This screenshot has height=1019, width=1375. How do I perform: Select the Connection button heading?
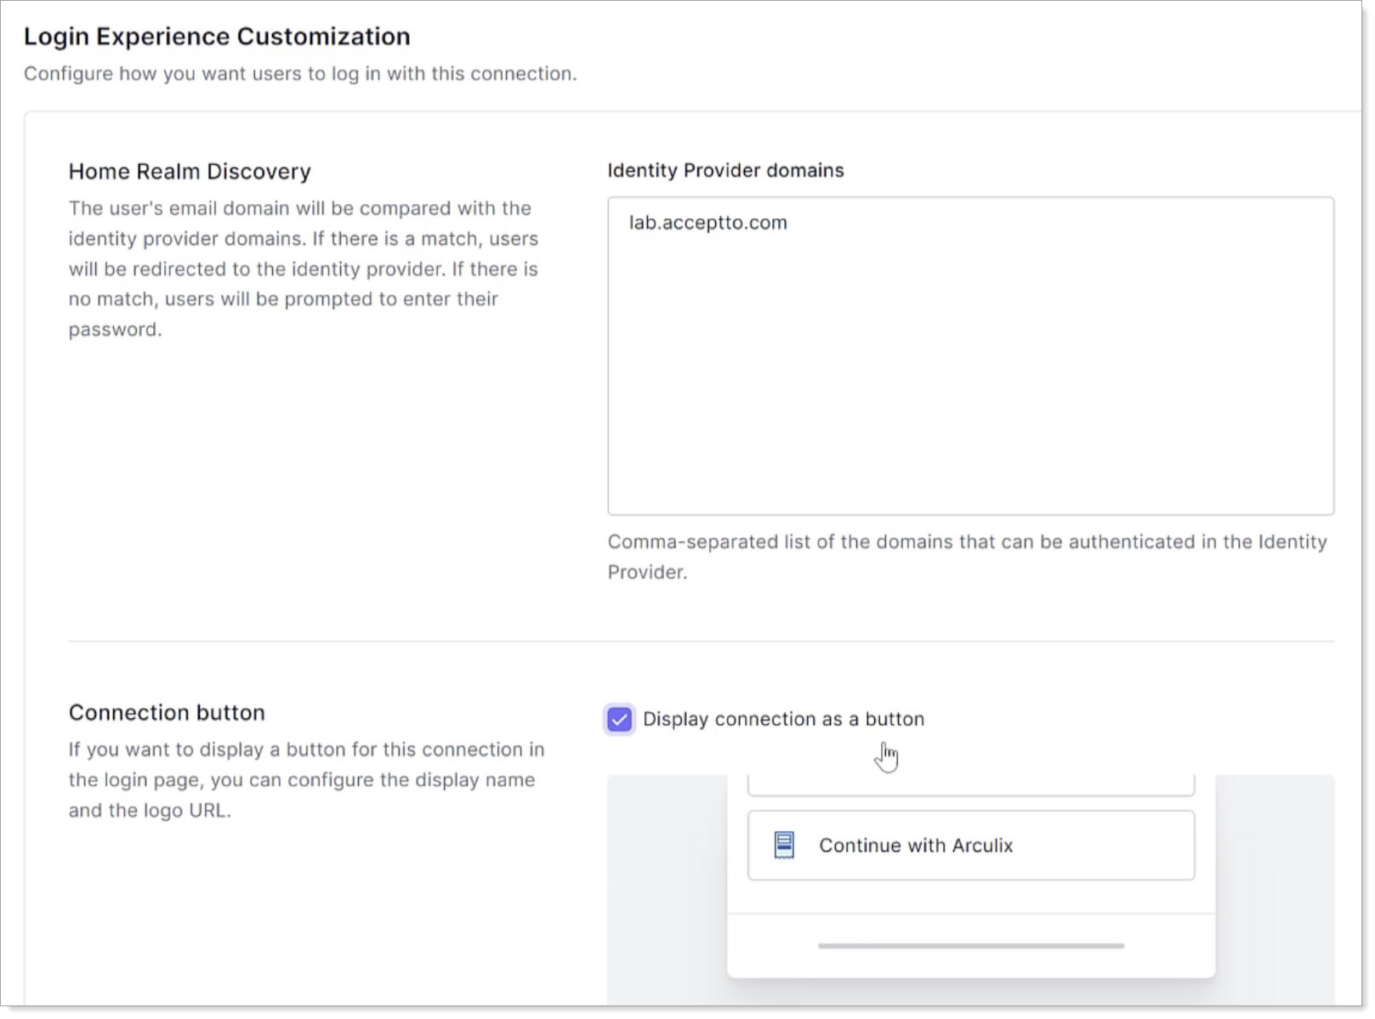click(x=167, y=712)
